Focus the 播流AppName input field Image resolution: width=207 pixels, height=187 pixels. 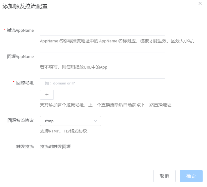[x=102, y=31]
